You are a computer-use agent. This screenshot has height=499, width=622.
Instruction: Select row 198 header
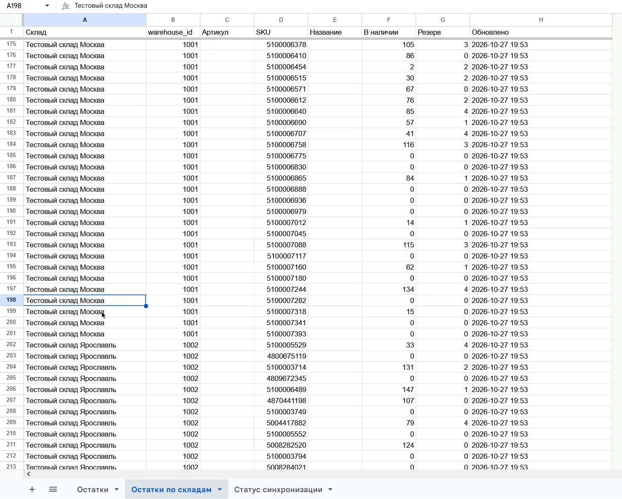coord(11,300)
